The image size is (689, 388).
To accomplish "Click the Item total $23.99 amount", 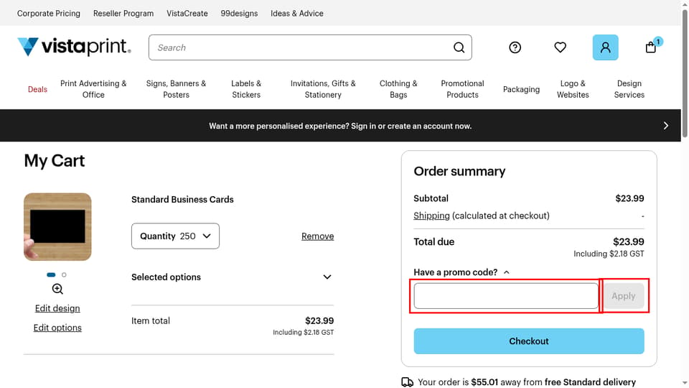I will coord(319,320).
